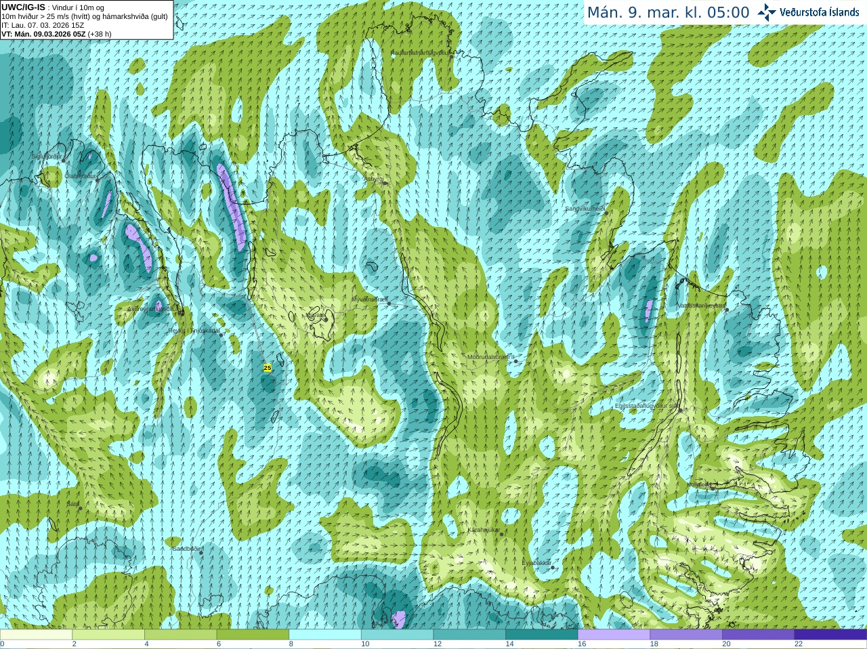
Task: Click the legend value label 22
Action: pos(799,644)
